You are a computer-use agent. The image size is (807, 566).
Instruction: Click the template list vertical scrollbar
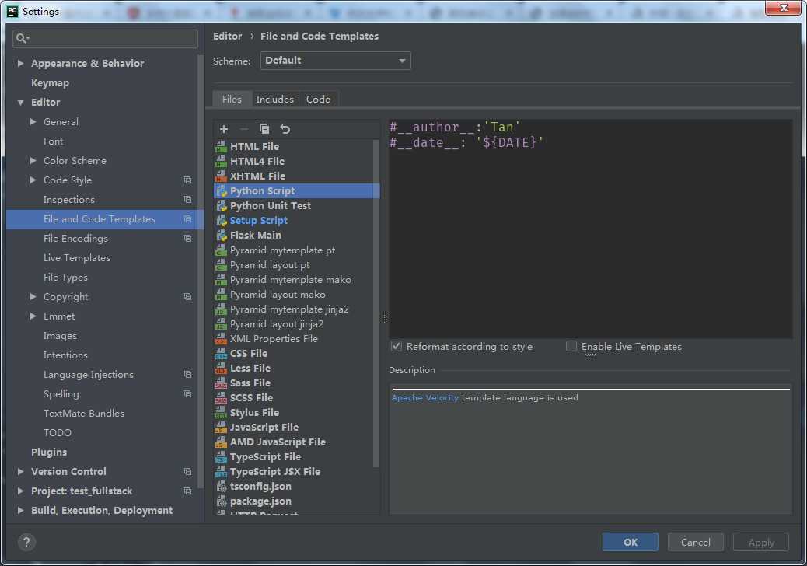376,303
